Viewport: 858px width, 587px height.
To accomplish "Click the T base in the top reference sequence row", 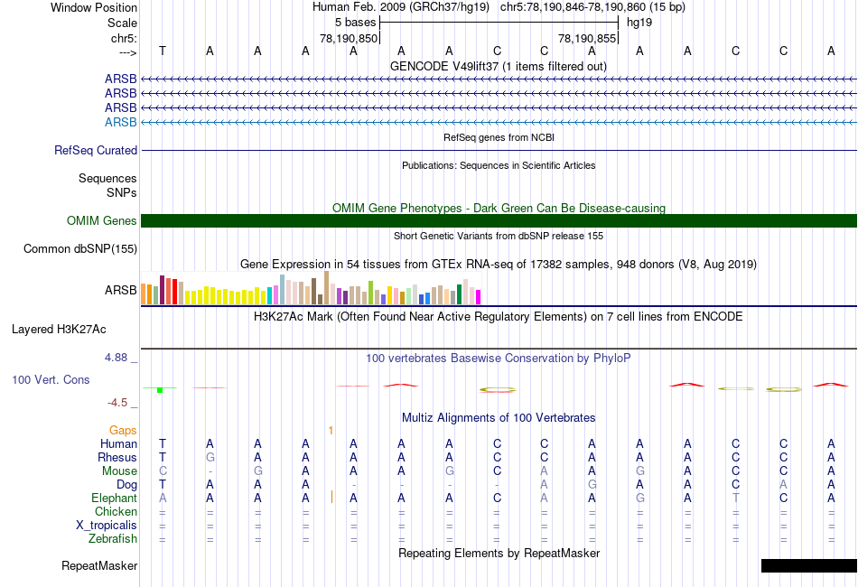I will [162, 51].
